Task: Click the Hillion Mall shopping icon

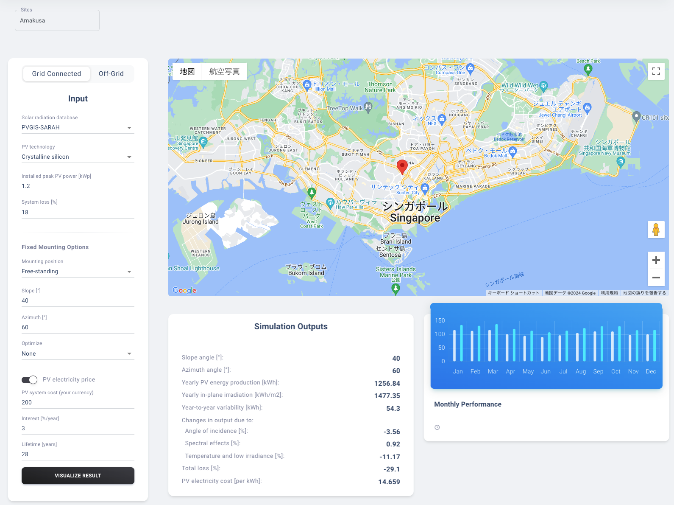Action: point(307,84)
